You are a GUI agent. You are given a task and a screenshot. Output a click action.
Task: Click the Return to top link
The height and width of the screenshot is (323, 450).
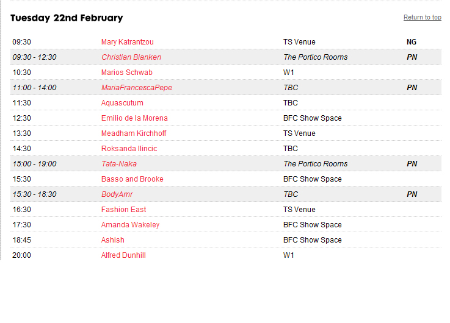(x=422, y=18)
